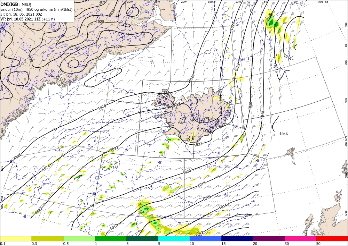
Task: Click the olive 0.3–0.5 legend color band
Action: coord(47,238)
